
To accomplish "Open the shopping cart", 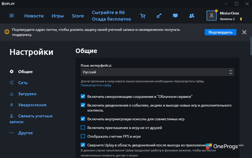I will (x=142, y=16).
